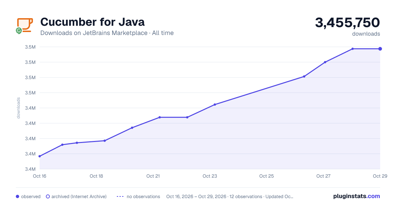The width and height of the screenshot is (396, 208).
Task: Select the data point just before Oct 29
Action: [x=352, y=49]
